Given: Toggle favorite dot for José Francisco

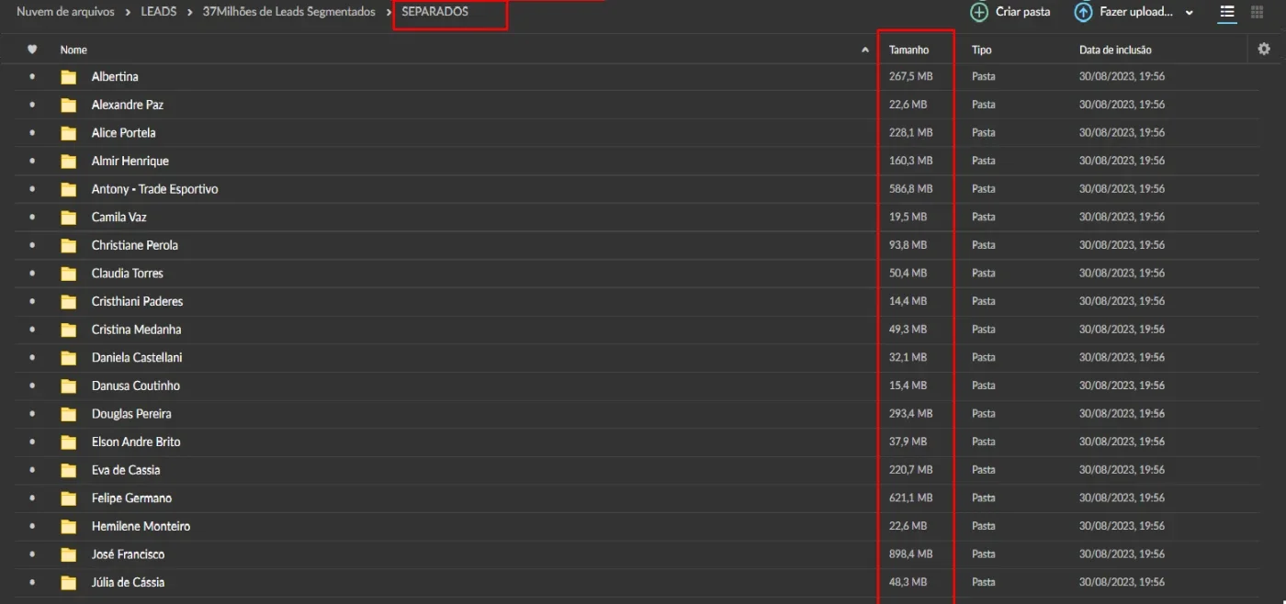Looking at the screenshot, I should (32, 554).
